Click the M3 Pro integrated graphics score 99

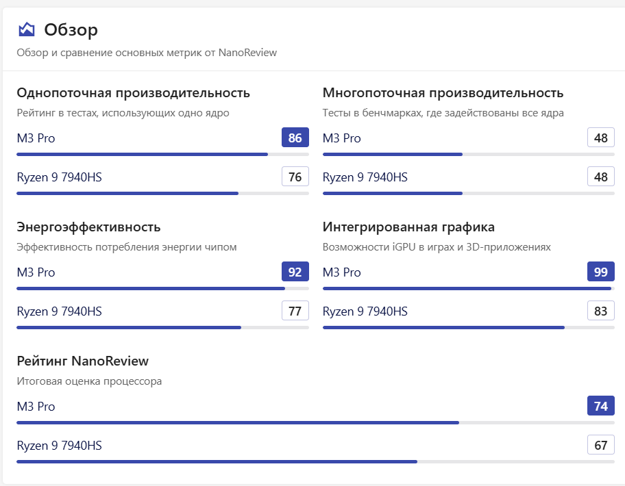point(601,272)
